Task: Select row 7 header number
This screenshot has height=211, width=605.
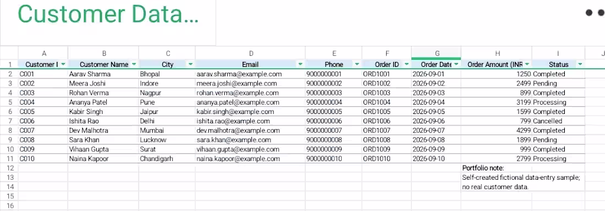Action: click(9, 121)
